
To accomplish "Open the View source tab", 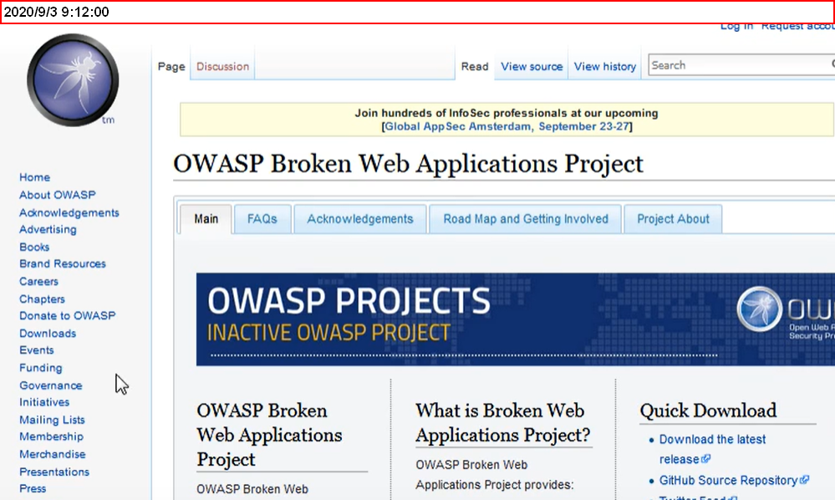I will click(532, 67).
